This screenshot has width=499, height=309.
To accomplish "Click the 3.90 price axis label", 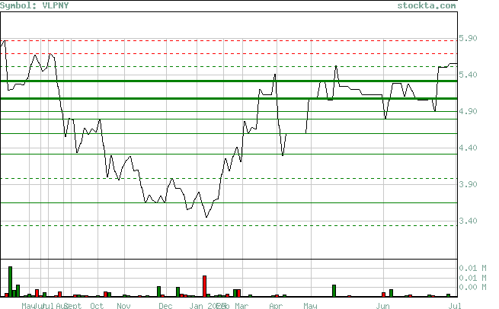I will coord(468,184).
